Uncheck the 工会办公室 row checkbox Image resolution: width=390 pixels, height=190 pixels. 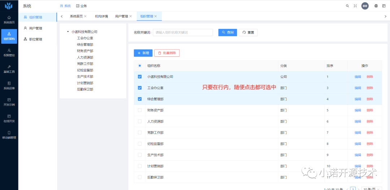(140, 88)
